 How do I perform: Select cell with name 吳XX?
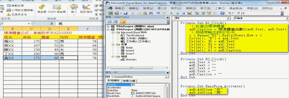click(13, 58)
